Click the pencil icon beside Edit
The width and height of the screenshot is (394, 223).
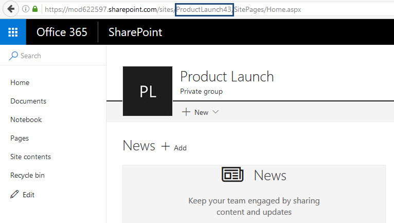(14, 194)
